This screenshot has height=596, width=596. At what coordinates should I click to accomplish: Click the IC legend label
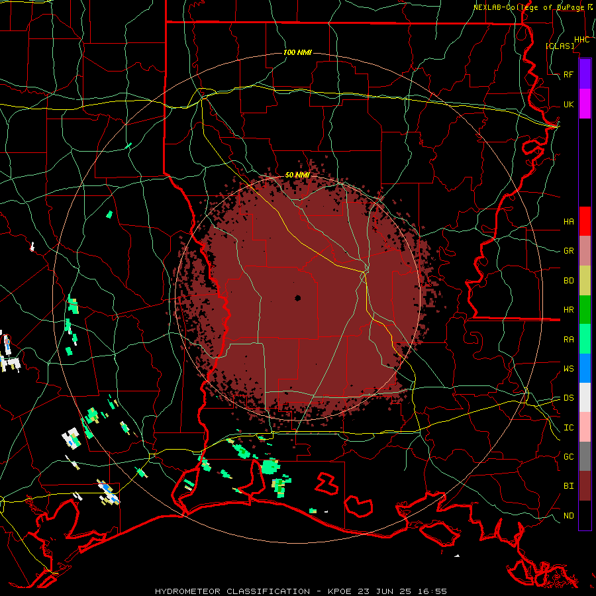point(568,428)
